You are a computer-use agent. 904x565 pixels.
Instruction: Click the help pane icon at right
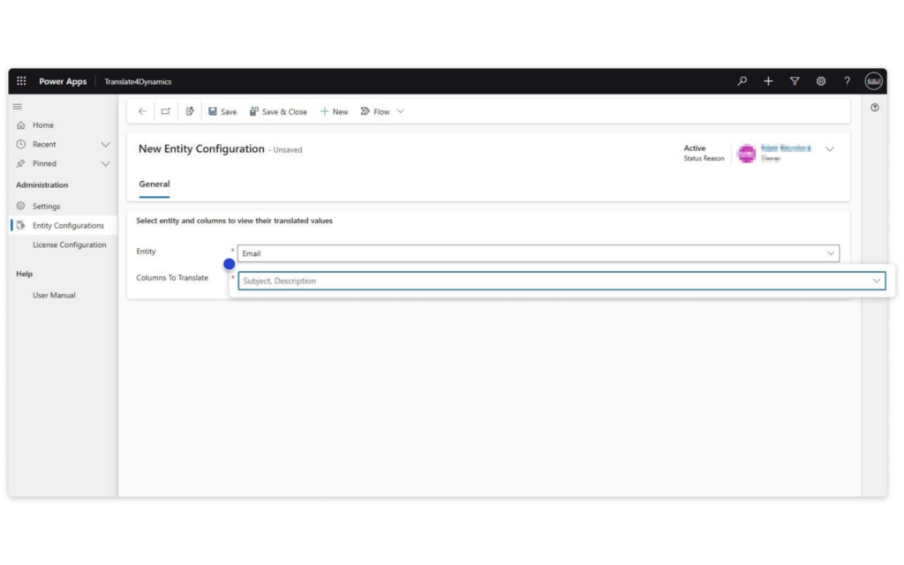[x=875, y=107]
